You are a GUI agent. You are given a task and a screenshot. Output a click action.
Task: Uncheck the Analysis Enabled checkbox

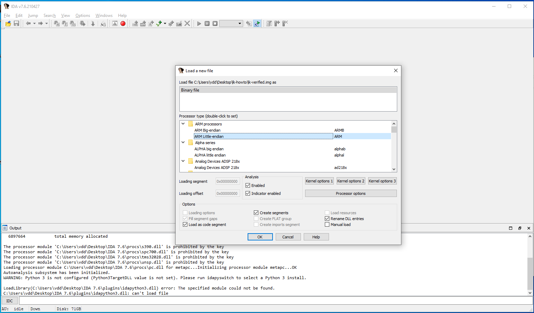(x=248, y=186)
